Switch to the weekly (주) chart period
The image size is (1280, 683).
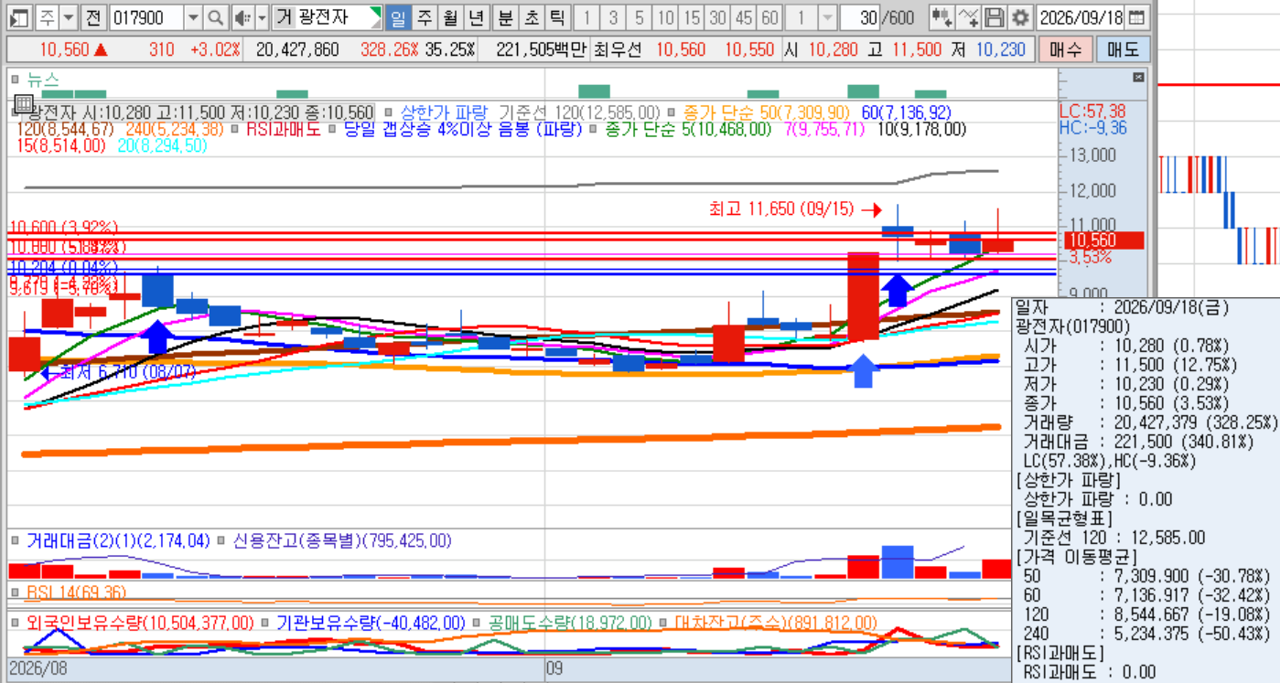tap(425, 17)
